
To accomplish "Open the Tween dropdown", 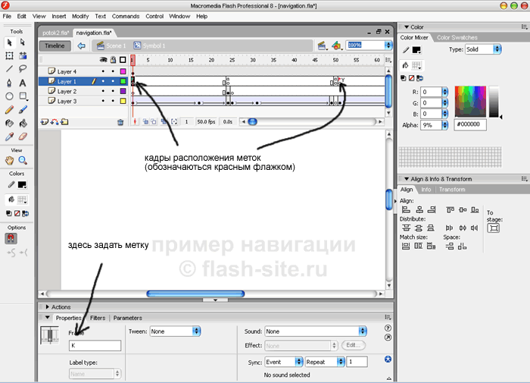I will coord(176,331).
